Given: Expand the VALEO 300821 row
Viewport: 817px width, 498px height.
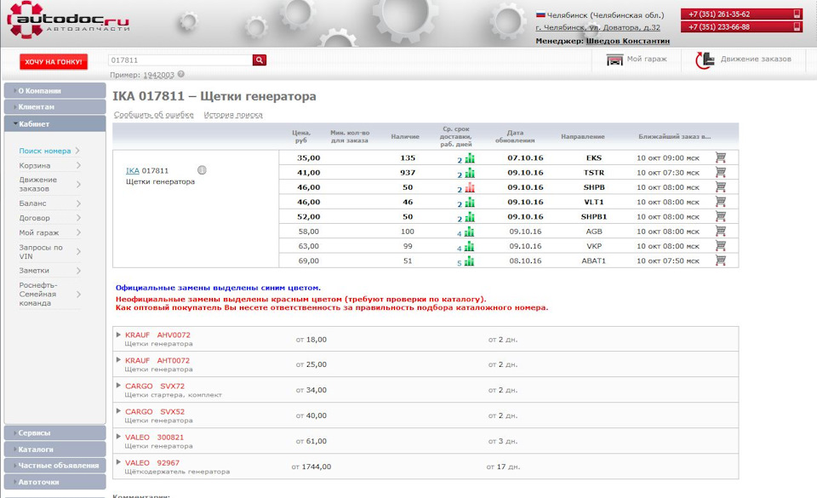Looking at the screenshot, I should tap(119, 437).
